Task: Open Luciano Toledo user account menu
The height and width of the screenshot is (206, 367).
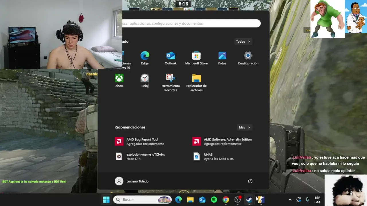Action: pos(132,181)
